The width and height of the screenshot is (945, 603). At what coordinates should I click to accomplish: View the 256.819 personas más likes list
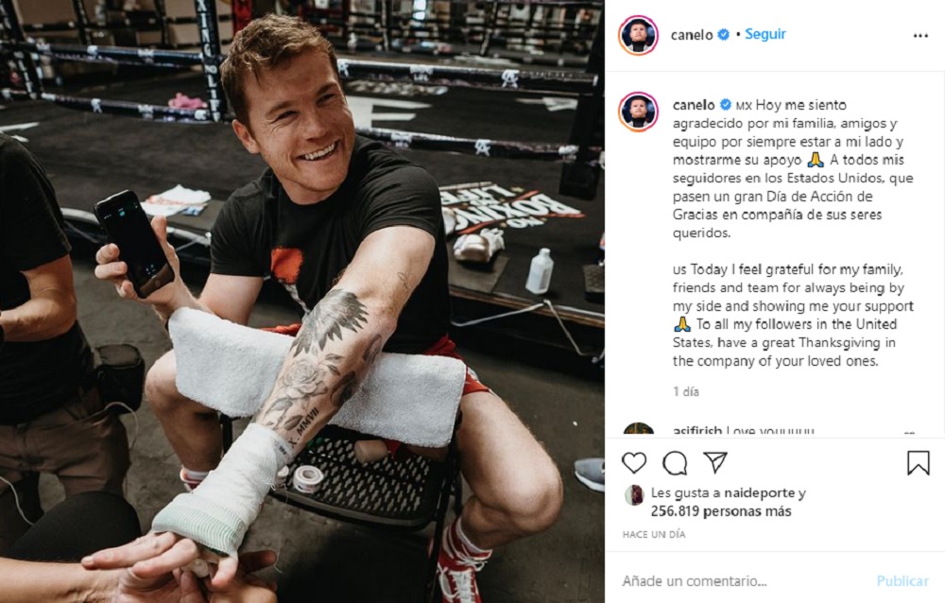pos(721,511)
